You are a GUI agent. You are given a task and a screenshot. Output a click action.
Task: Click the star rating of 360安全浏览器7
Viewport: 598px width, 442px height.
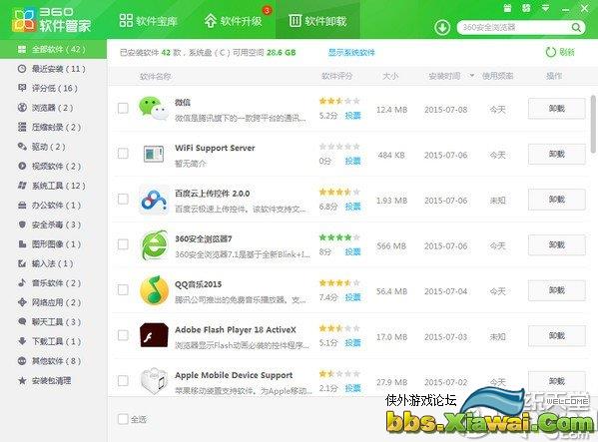[339, 237]
